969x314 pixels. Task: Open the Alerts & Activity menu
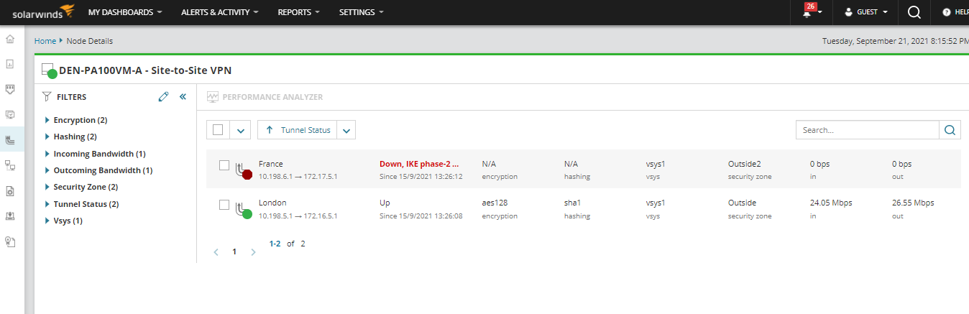220,12
